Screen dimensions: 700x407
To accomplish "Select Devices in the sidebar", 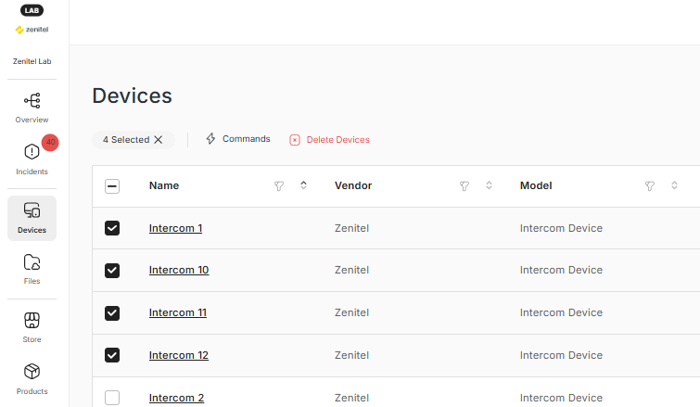I will 32,218.
